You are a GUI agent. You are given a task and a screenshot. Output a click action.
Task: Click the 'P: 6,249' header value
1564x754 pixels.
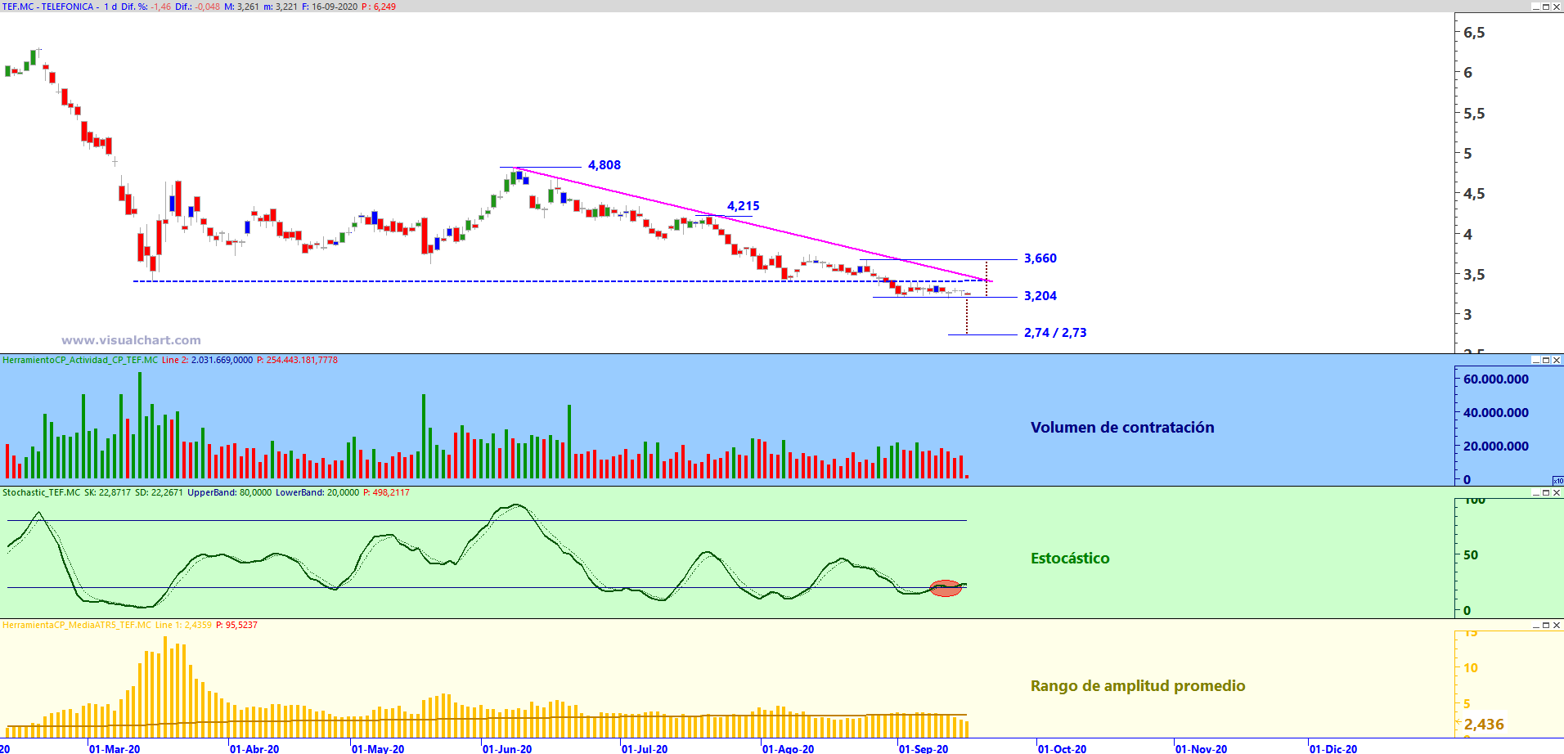(x=379, y=7)
